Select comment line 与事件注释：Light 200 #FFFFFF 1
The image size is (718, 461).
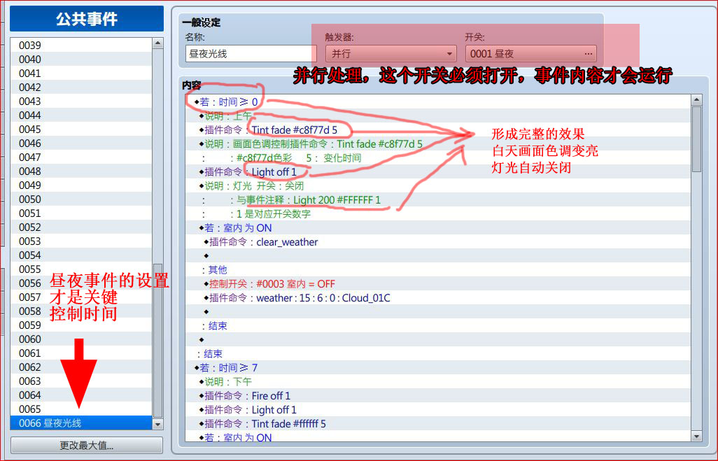coord(438,200)
